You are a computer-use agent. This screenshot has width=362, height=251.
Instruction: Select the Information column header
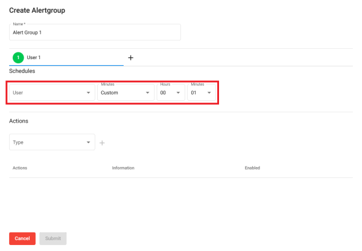click(x=123, y=168)
